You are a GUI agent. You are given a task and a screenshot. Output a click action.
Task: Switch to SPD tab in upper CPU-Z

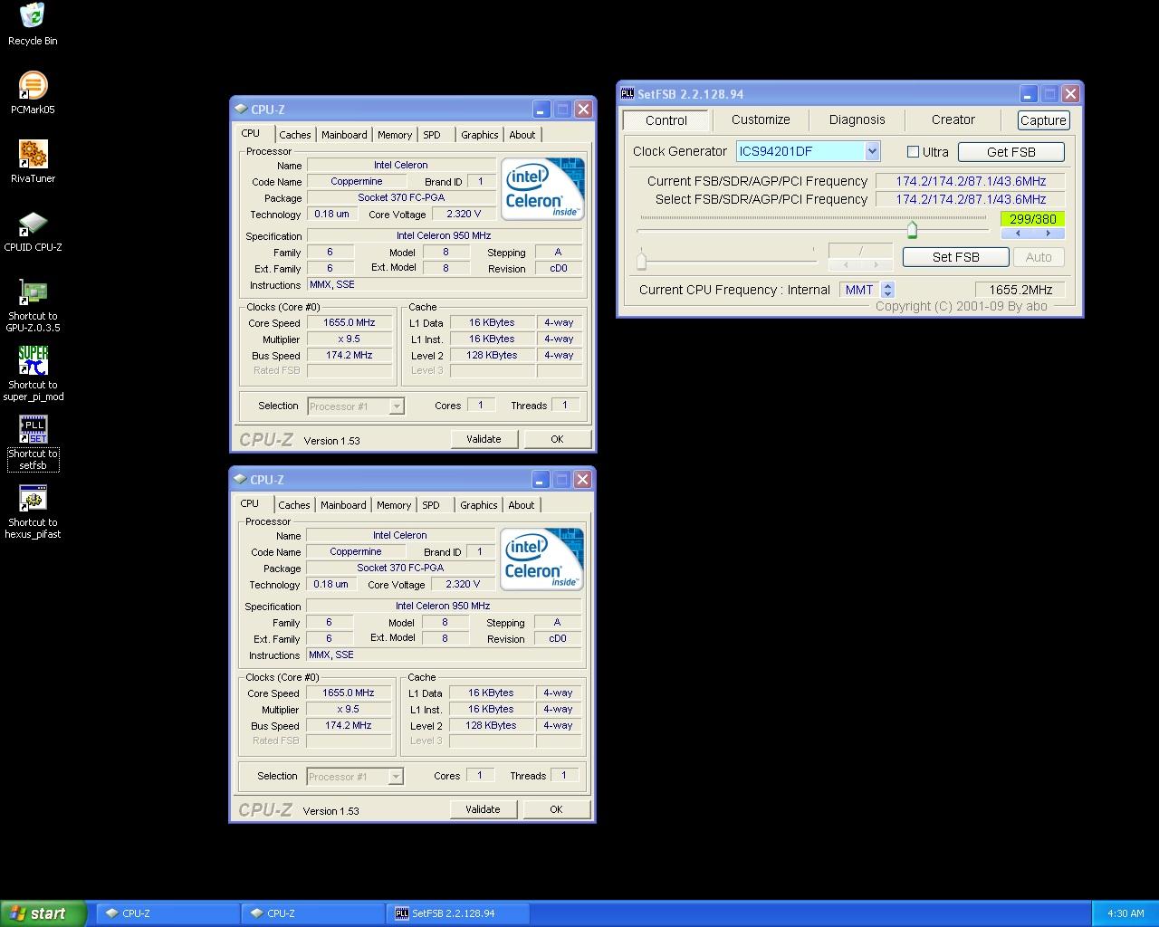432,135
